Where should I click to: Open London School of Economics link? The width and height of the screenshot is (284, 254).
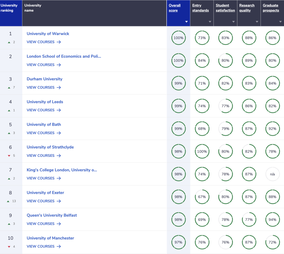click(x=64, y=56)
